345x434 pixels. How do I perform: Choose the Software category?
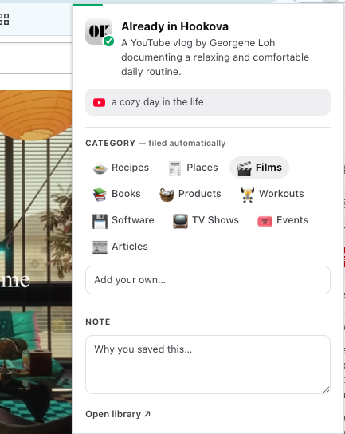tap(123, 220)
